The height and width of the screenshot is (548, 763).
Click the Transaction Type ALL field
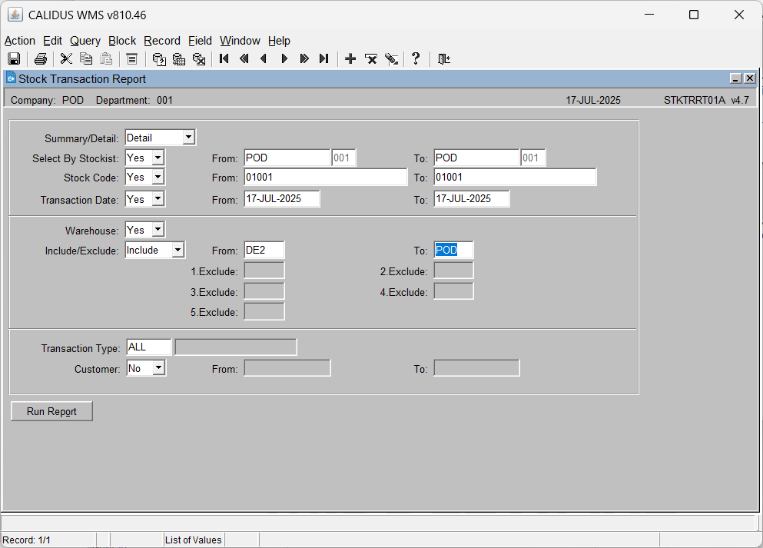point(149,347)
